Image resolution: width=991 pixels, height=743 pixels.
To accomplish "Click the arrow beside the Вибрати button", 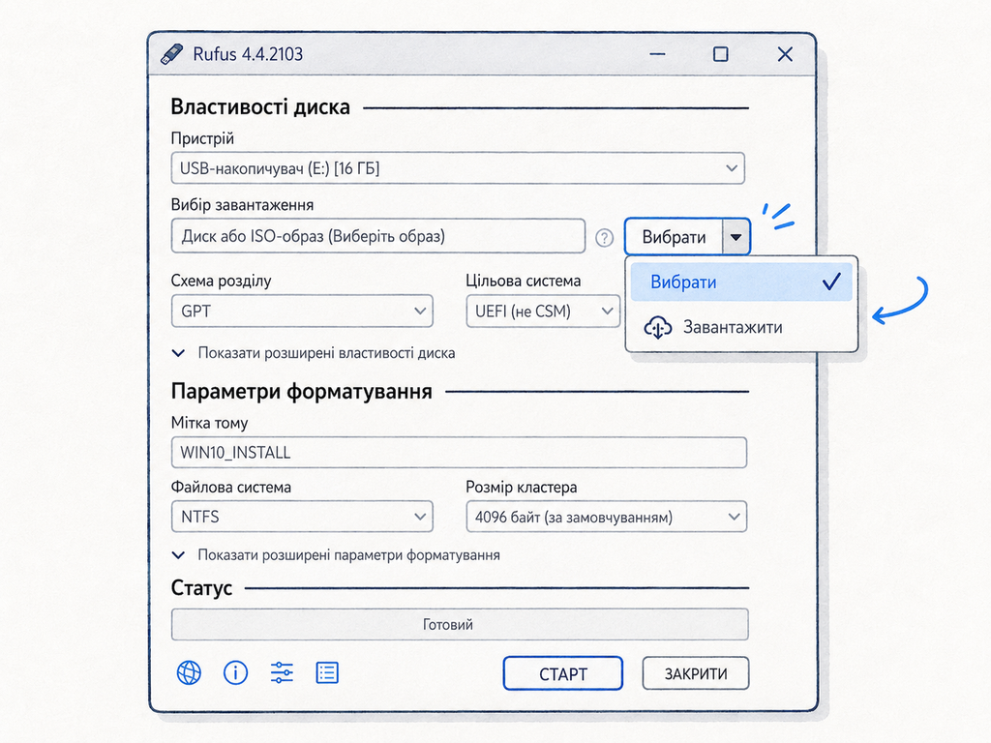I will [x=736, y=237].
